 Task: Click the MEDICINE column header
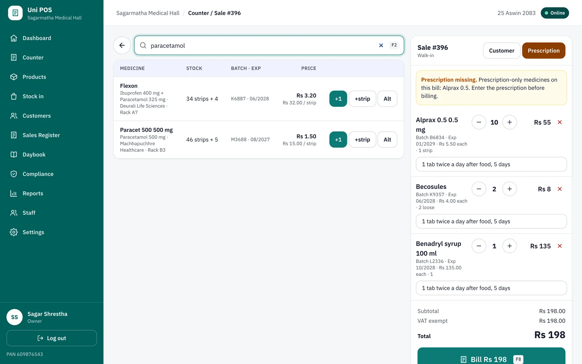point(132,68)
